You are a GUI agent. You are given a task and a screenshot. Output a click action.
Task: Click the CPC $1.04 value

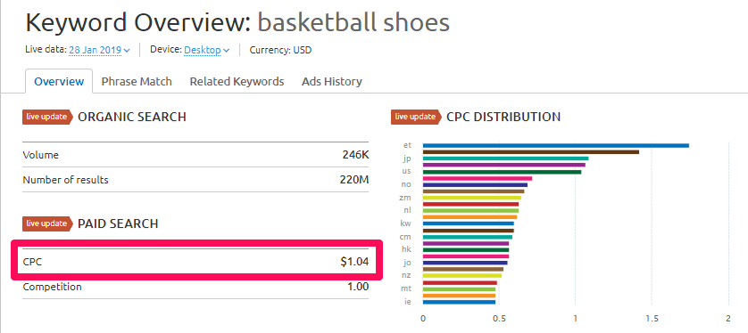point(354,261)
